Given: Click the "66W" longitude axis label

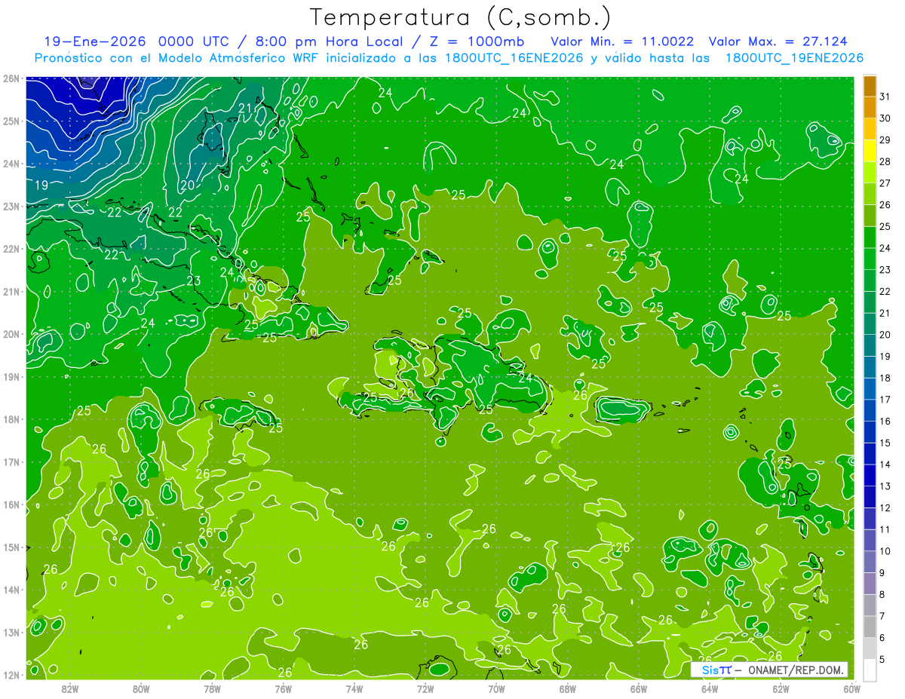Looking at the screenshot, I should (x=639, y=688).
